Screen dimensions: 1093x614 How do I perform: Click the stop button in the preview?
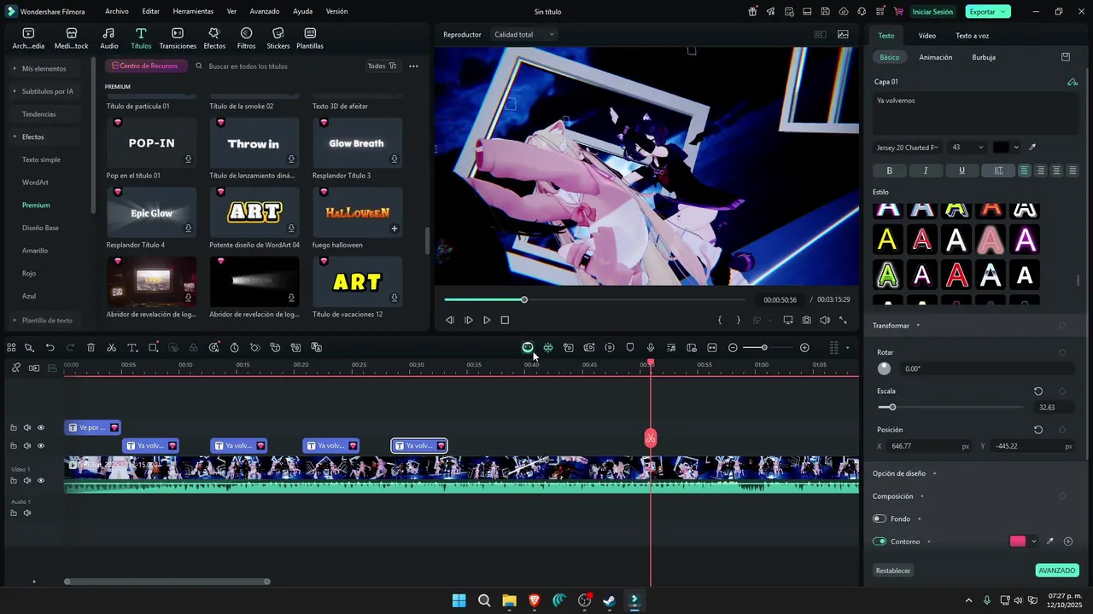(505, 321)
